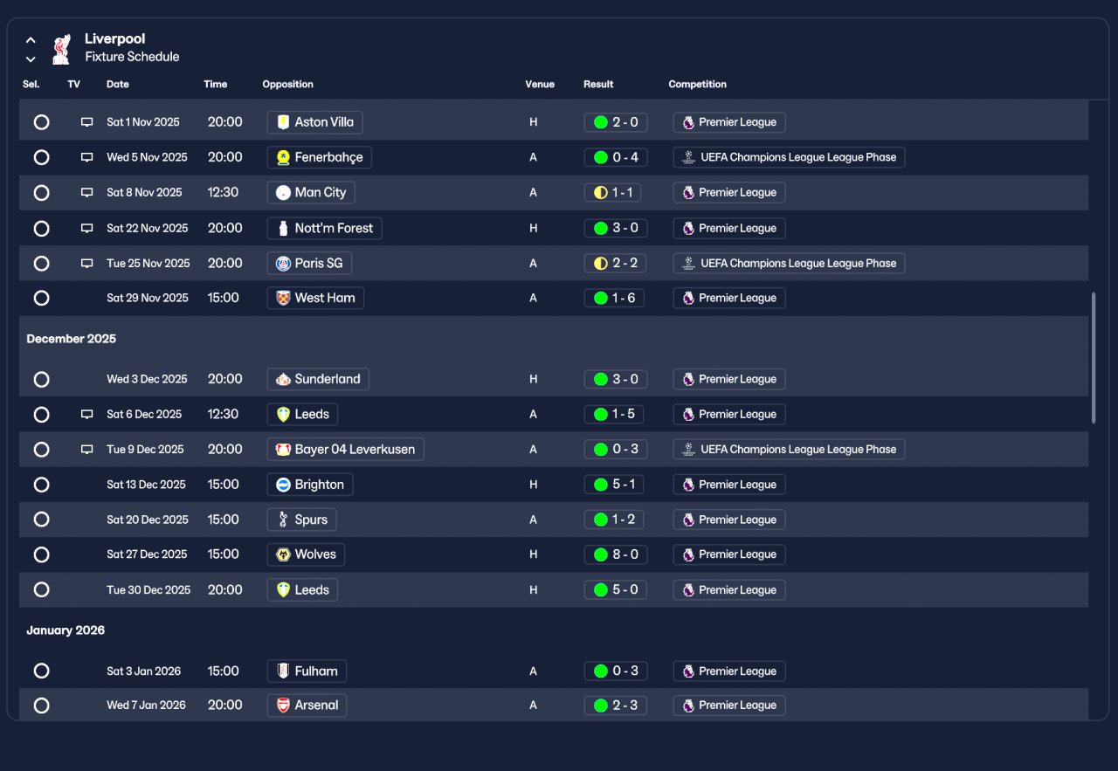Collapse the December 2025 section header
This screenshot has height=771, width=1118.
[72, 339]
